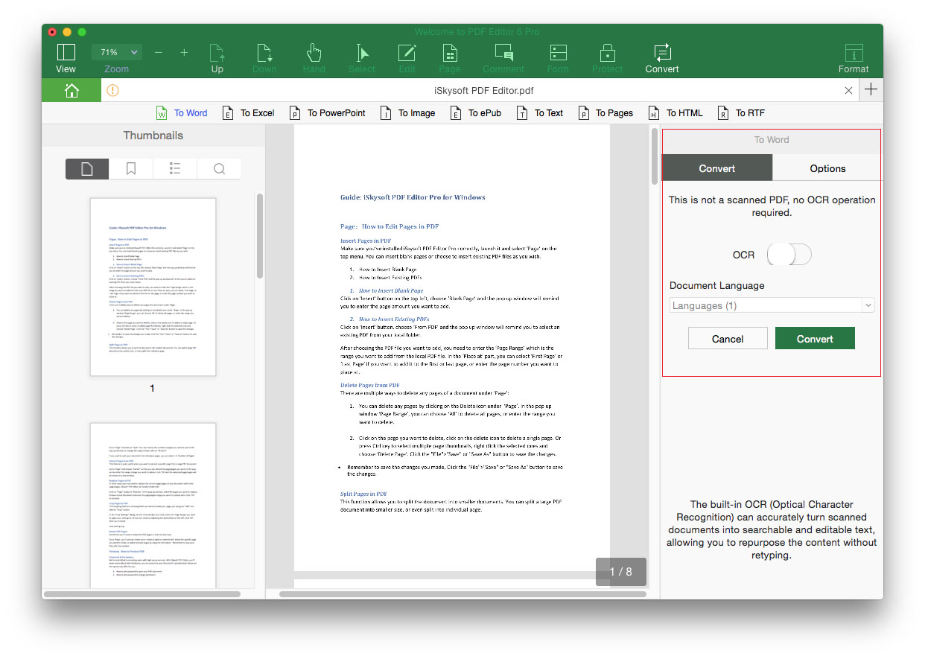
Task: Go to previous page with Up icon
Action: (217, 53)
